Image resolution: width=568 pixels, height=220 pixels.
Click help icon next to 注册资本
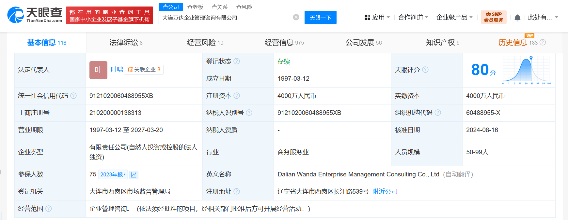click(x=237, y=96)
